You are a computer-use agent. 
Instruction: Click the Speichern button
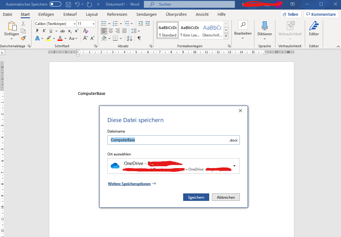pos(196,197)
